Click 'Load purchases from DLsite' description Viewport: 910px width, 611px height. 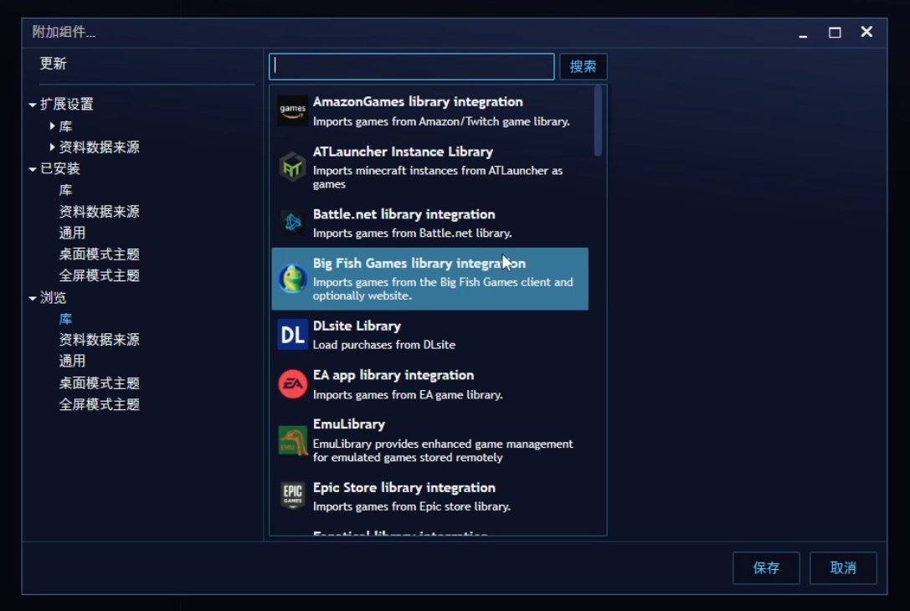coord(384,345)
